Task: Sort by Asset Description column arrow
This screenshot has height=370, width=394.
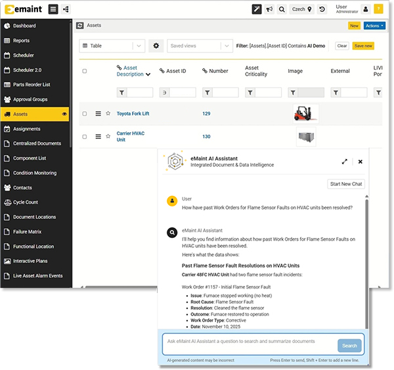Action: click(148, 74)
